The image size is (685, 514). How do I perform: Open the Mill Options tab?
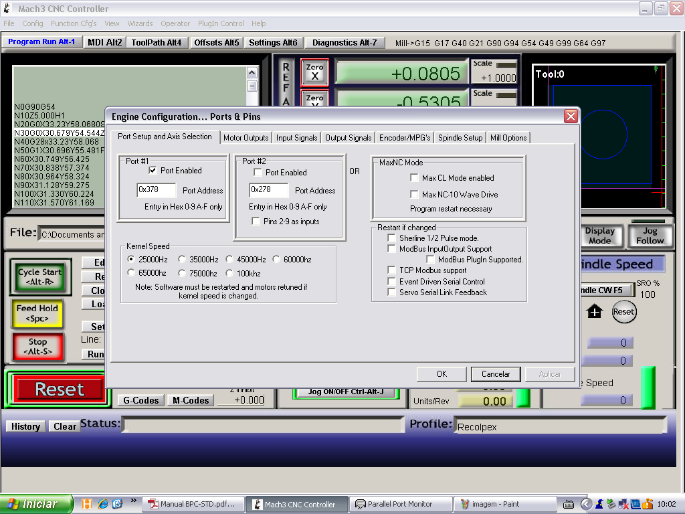tap(508, 138)
